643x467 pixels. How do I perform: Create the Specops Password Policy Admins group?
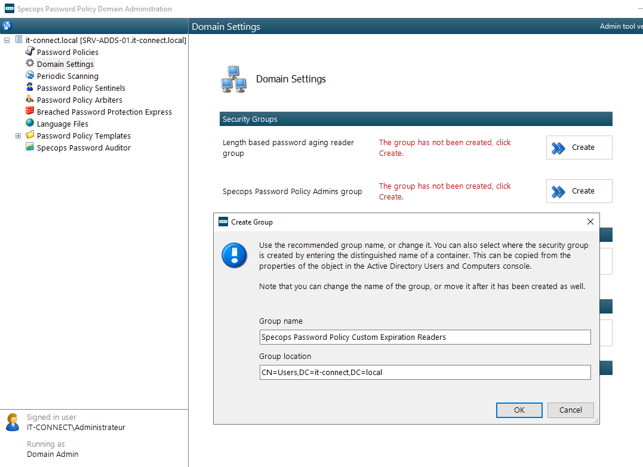[x=578, y=191]
